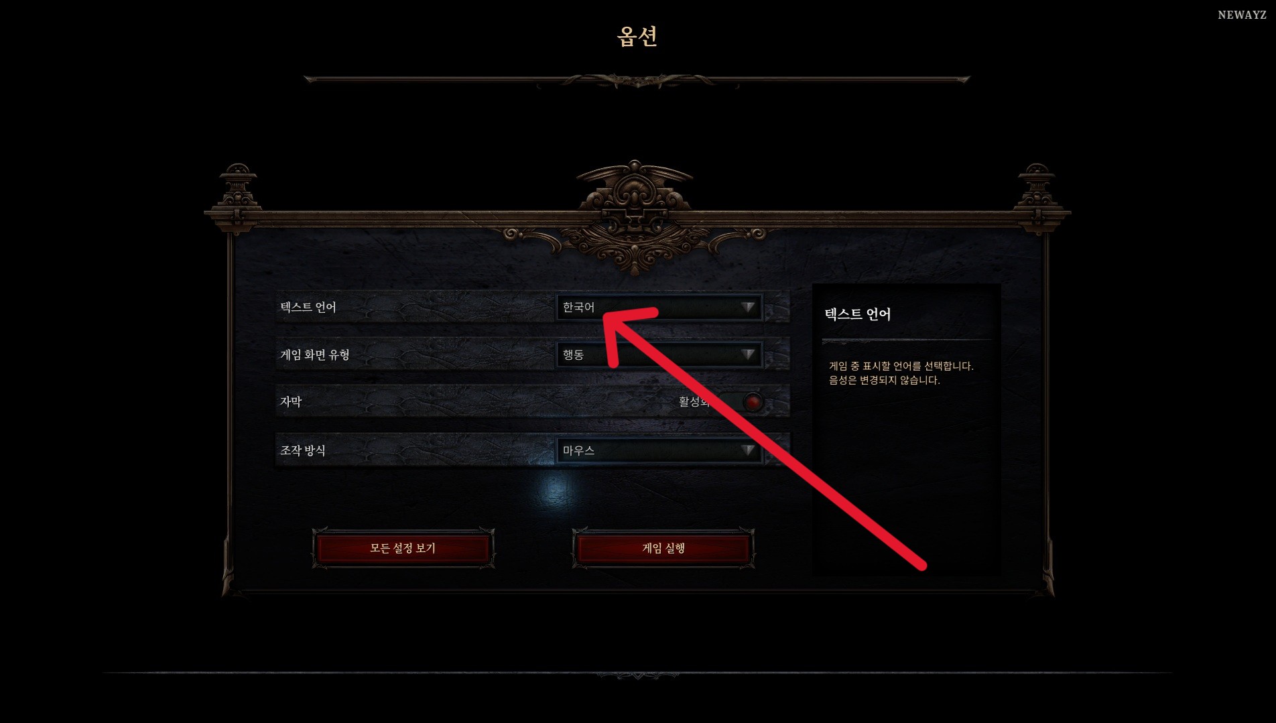The image size is (1276, 723).
Task: Click the 텍스트 언어 dropdown arrow triangle
Action: [x=748, y=307]
